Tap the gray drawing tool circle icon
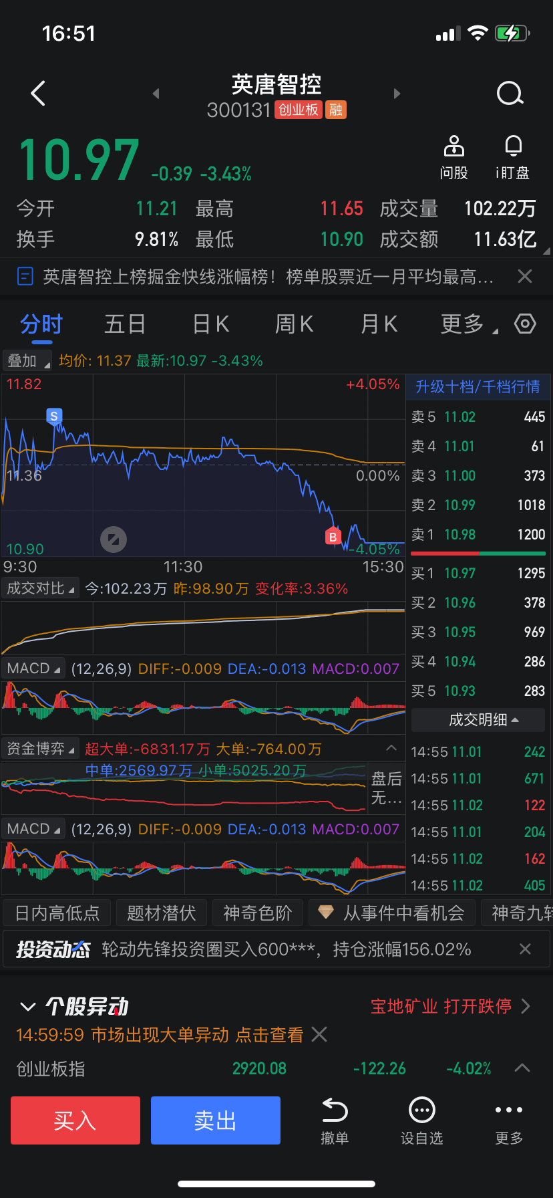Screen dimensions: 553x1198 pos(114,540)
